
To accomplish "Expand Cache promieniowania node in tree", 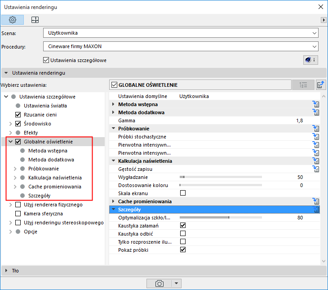I will tap(15, 187).
